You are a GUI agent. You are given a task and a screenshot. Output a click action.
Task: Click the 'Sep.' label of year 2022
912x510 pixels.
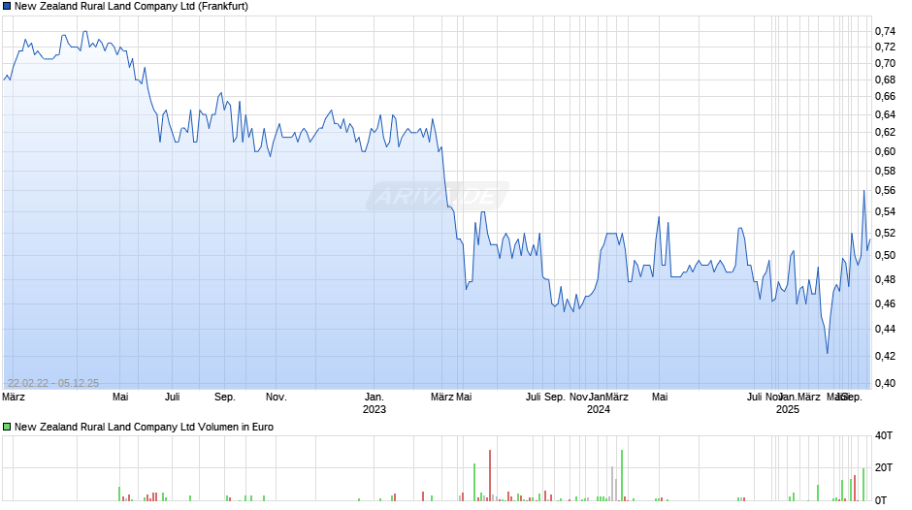pyautogui.click(x=225, y=398)
